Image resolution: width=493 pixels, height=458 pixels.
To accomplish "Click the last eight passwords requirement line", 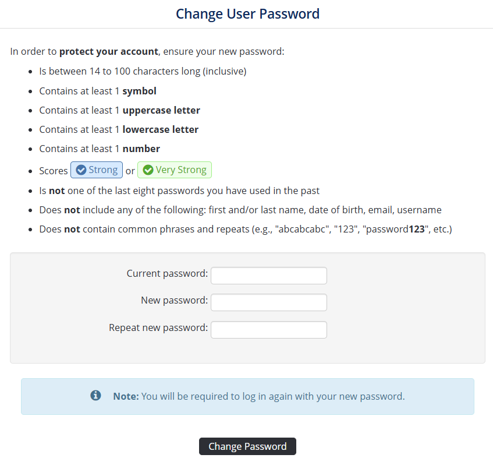I will tap(179, 191).
